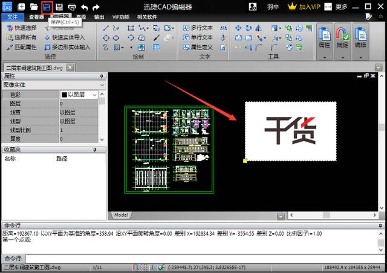Click the properties list vertical scrollbar

click(102, 117)
